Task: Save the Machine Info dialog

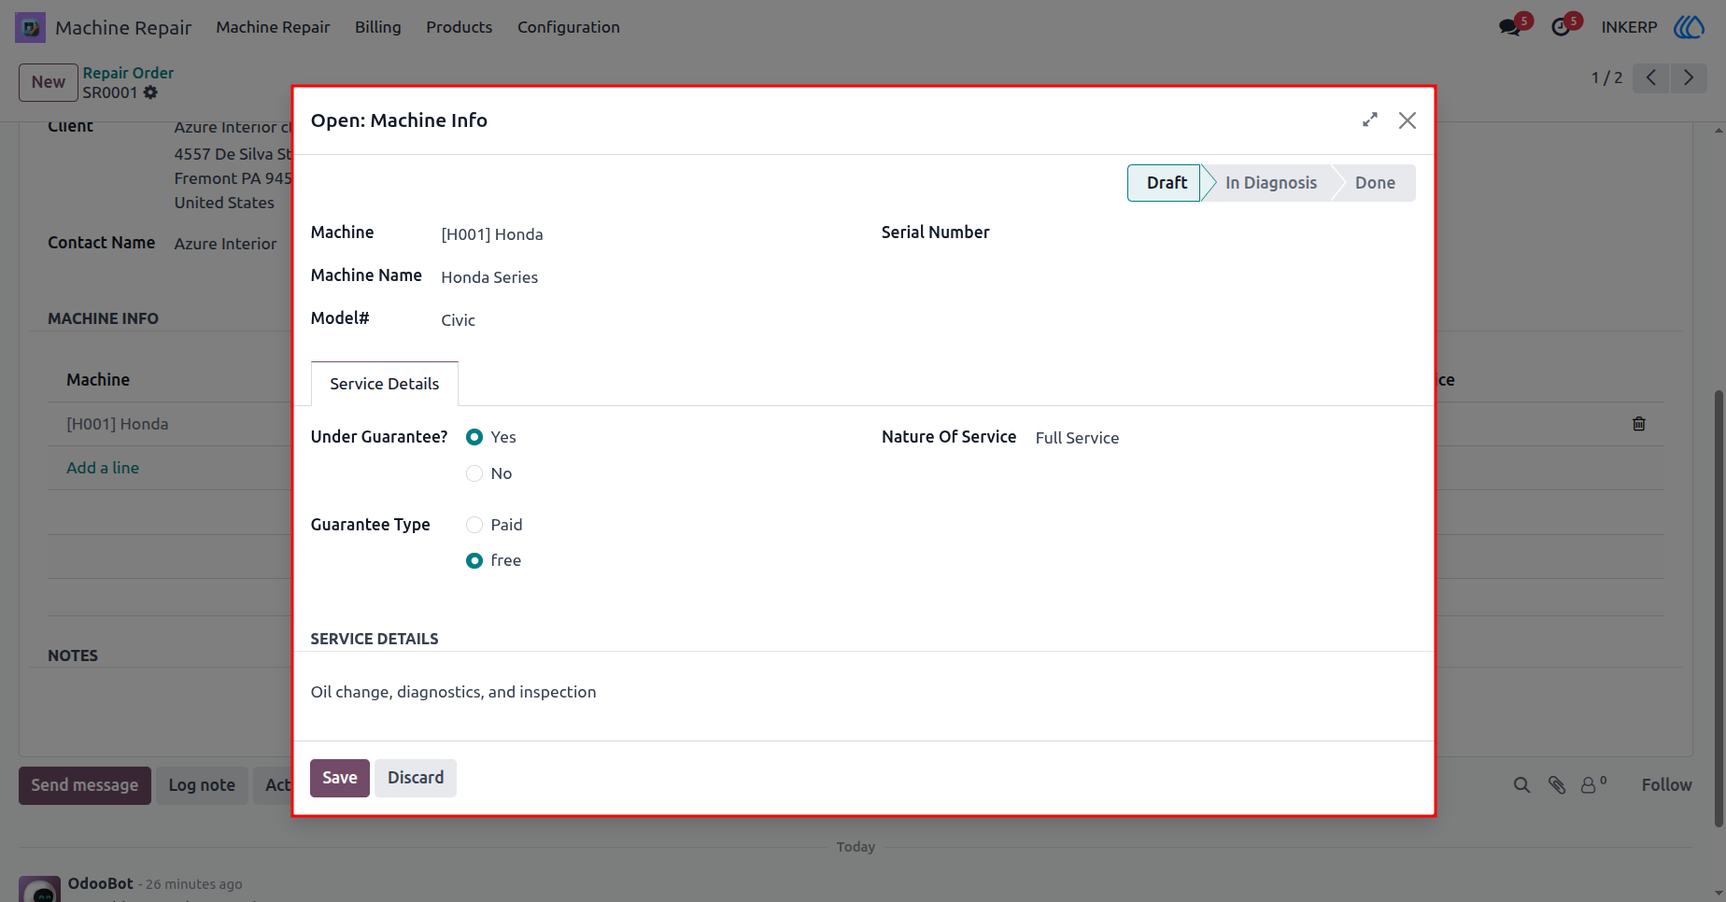Action: pyautogui.click(x=339, y=778)
